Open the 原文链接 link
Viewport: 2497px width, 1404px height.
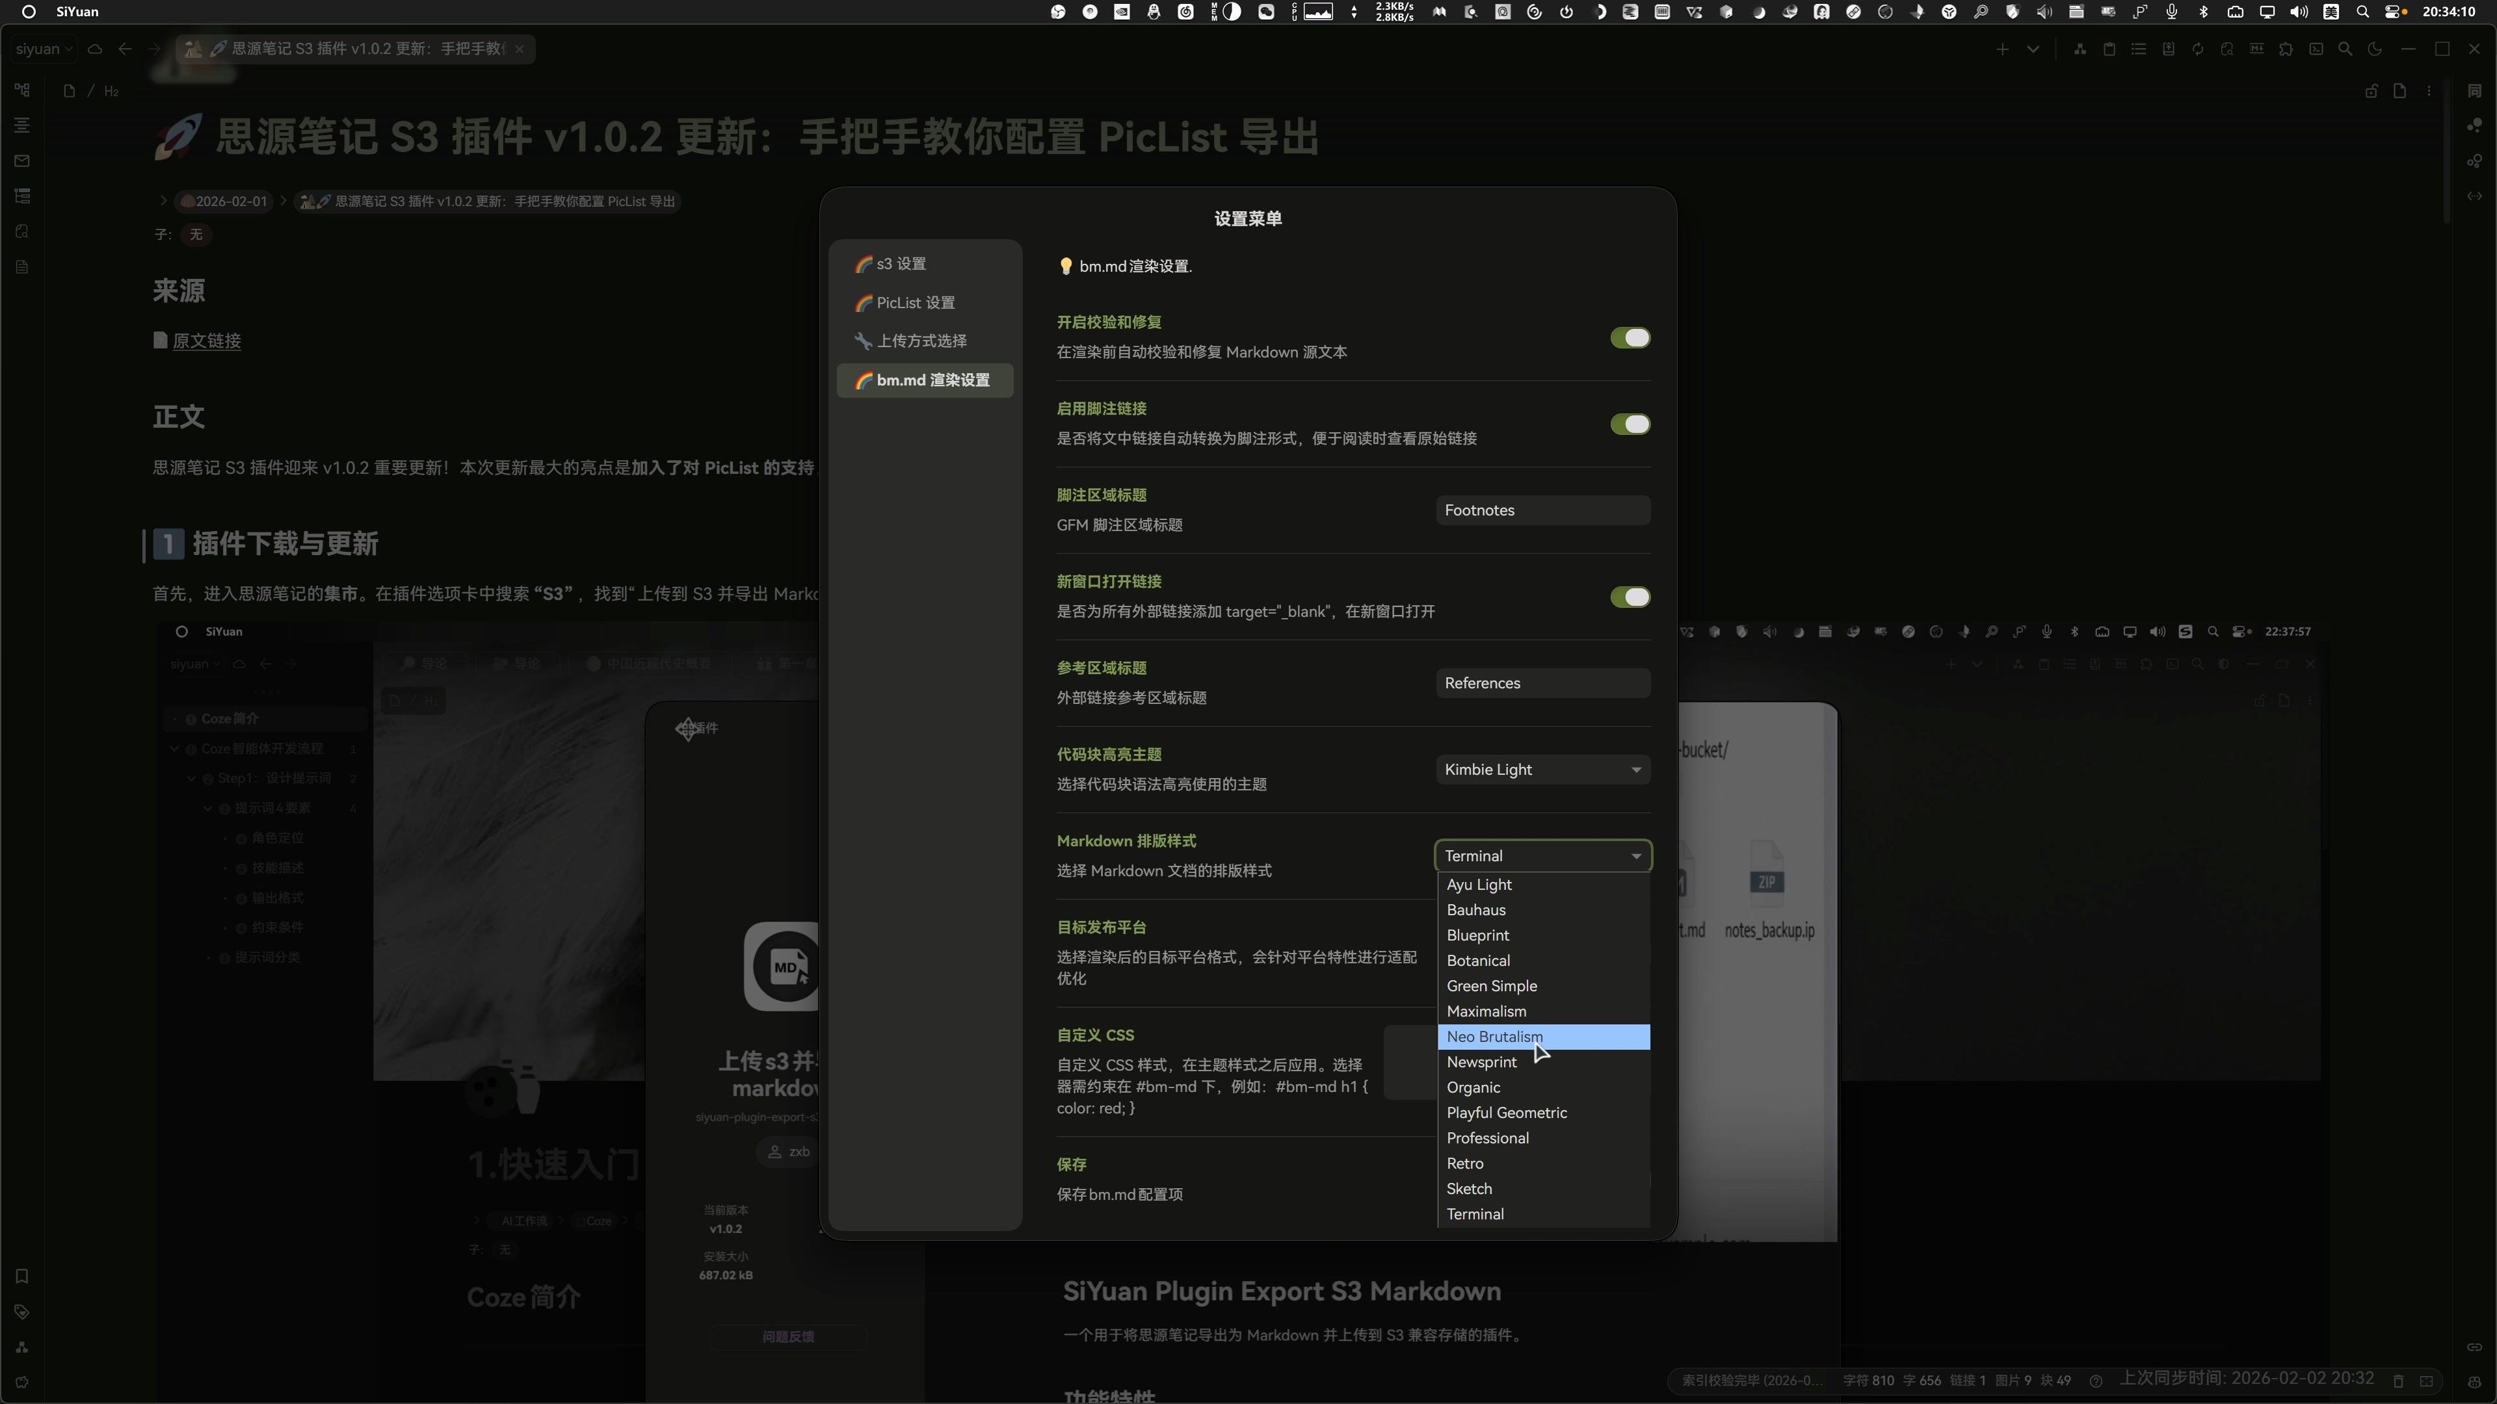pos(207,341)
